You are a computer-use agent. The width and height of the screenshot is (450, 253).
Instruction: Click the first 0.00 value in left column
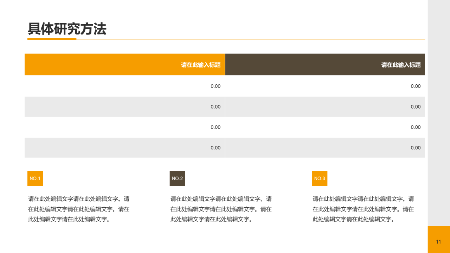[x=216, y=86]
